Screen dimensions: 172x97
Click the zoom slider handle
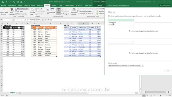pyautogui.click(x=160, y=96)
